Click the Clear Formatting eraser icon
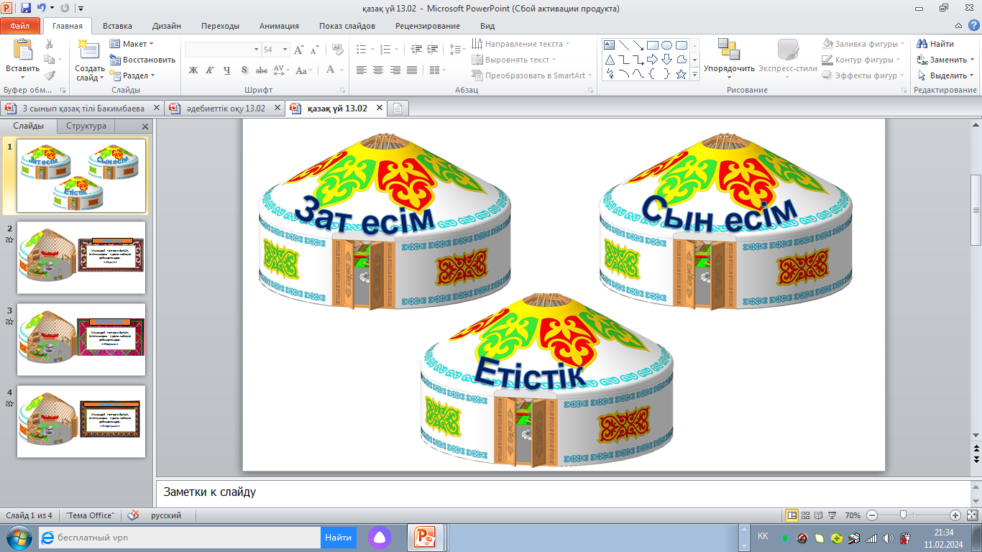 [337, 50]
